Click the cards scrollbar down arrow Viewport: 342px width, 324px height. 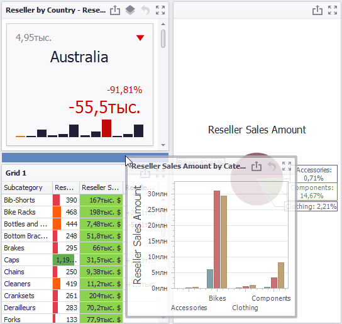pyautogui.click(x=163, y=145)
